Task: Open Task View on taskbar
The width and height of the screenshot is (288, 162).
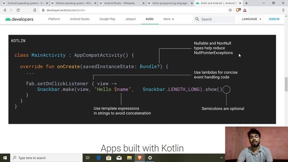Action: (x=88, y=158)
